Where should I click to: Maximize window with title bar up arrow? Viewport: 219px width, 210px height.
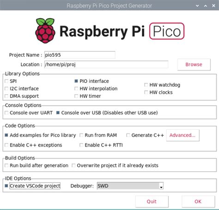(x=206, y=6)
